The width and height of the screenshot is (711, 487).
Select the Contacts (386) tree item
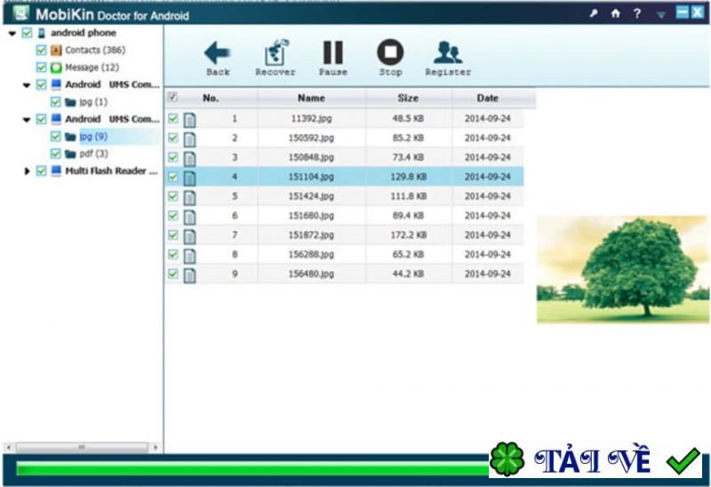coord(95,50)
